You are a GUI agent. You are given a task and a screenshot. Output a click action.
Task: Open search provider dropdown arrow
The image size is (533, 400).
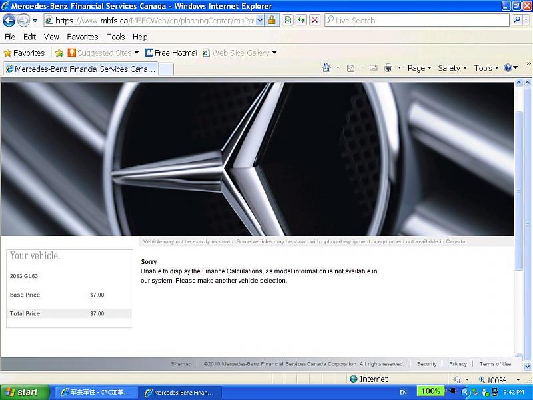pyautogui.click(x=526, y=21)
